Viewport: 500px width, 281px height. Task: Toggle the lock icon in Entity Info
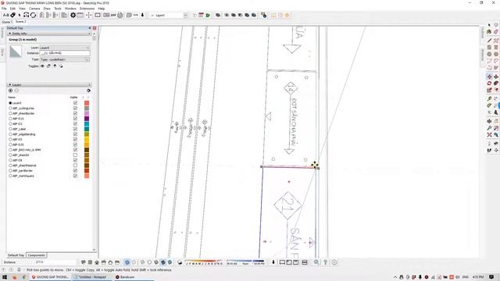pyautogui.click(x=48, y=66)
